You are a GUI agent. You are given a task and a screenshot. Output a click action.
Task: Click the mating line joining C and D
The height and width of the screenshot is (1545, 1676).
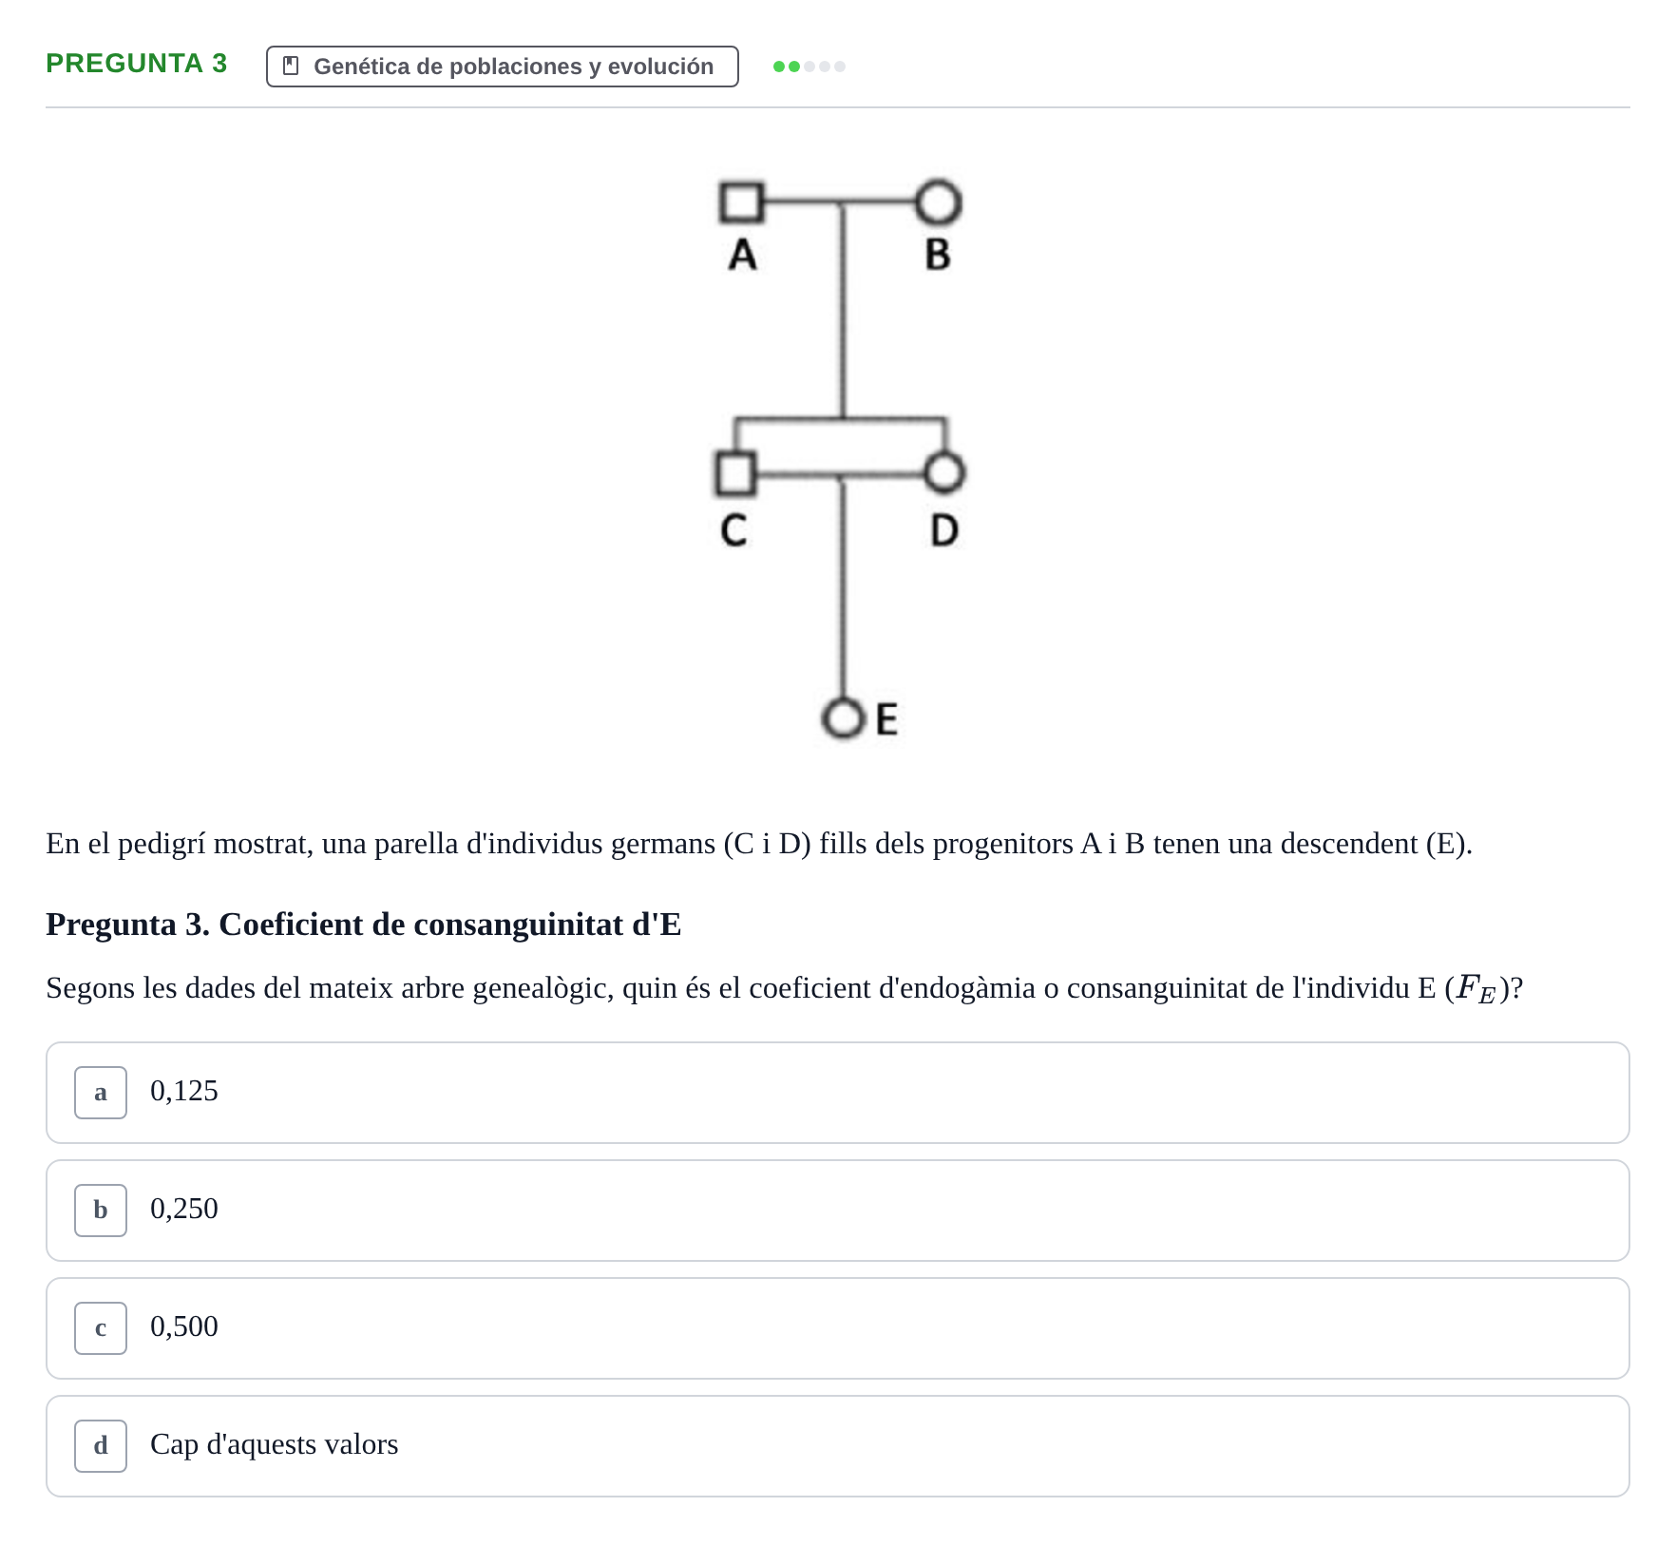tap(840, 473)
